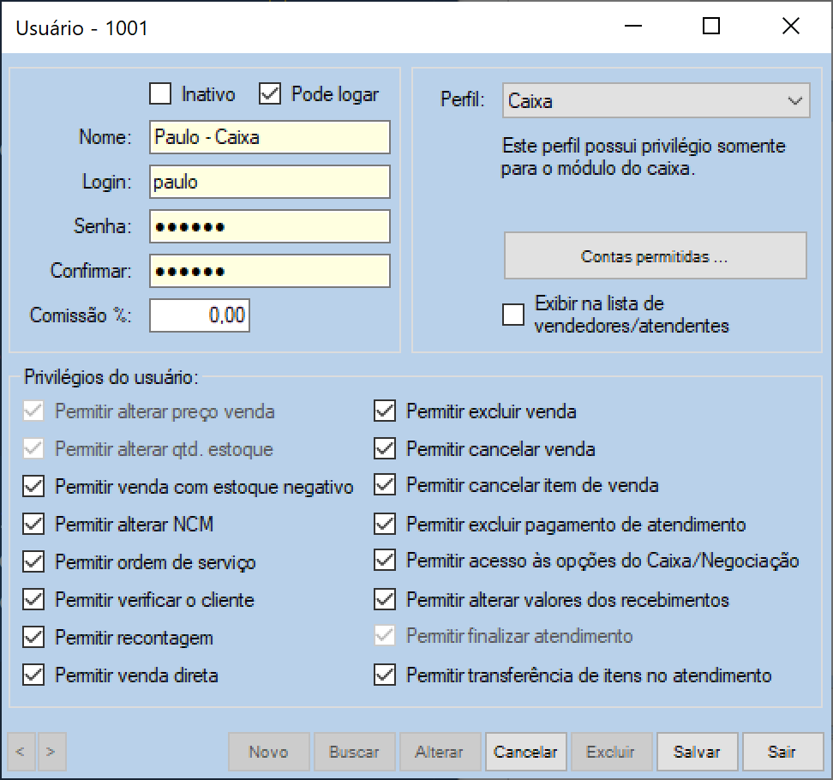833x780 pixels.
Task: Click the Comissão % value field
Action: pos(200,315)
